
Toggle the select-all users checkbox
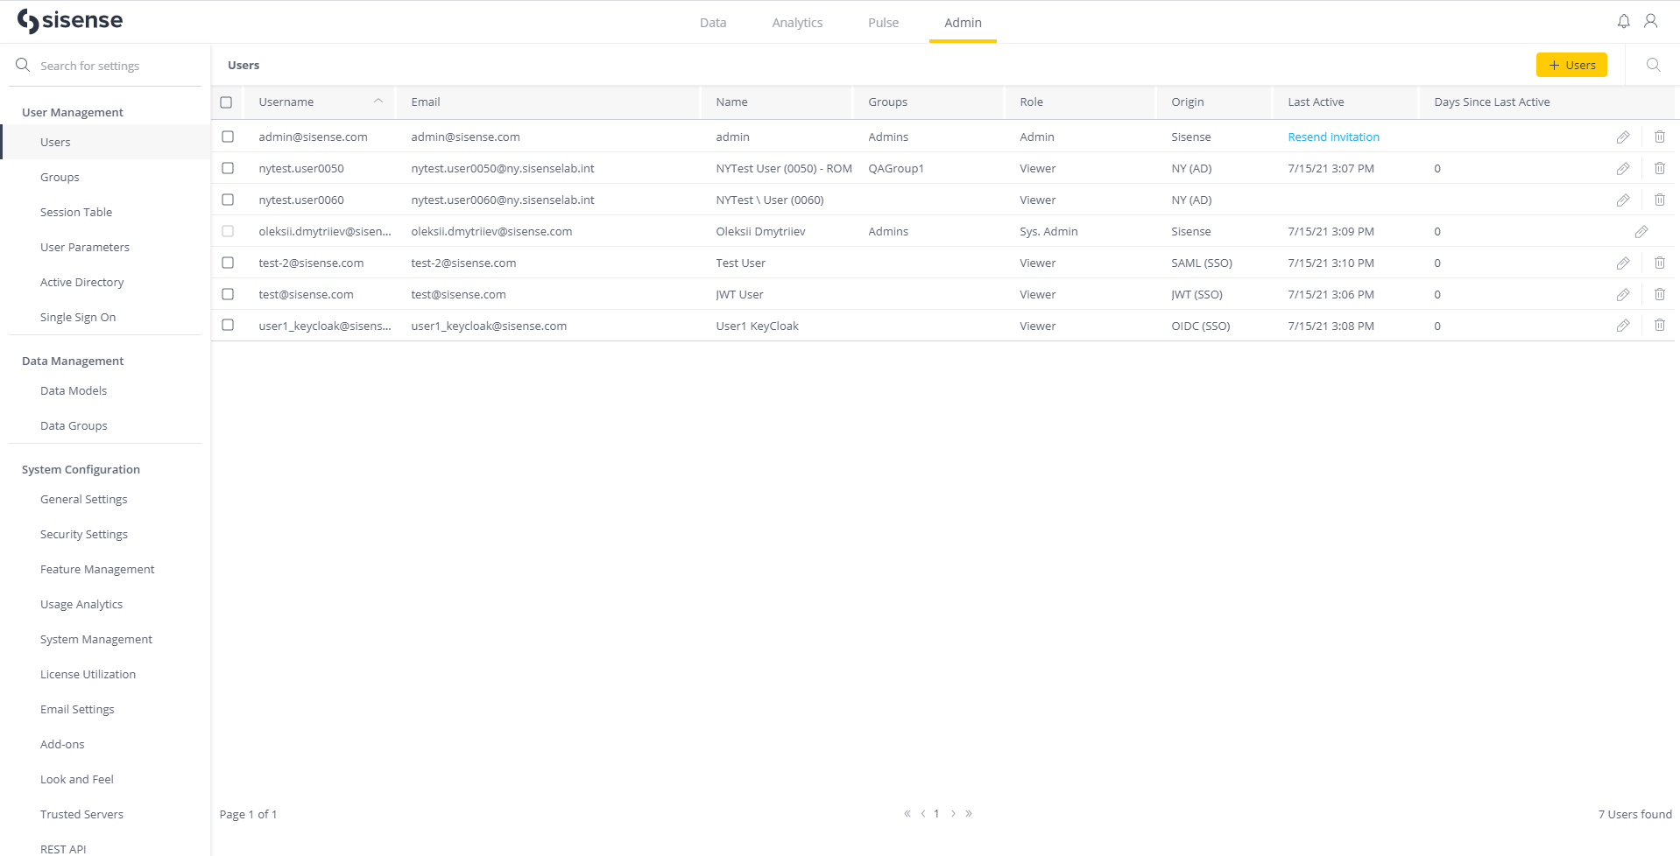226,102
